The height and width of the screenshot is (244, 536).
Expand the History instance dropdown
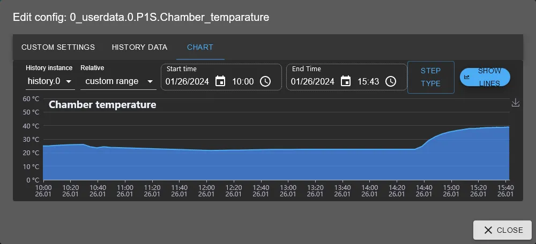[50, 81]
